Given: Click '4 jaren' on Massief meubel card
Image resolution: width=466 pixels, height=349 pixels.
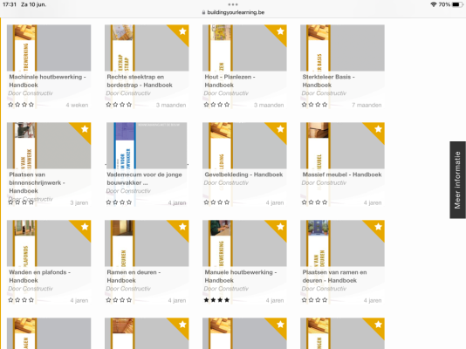Looking at the screenshot, I should click(373, 203).
